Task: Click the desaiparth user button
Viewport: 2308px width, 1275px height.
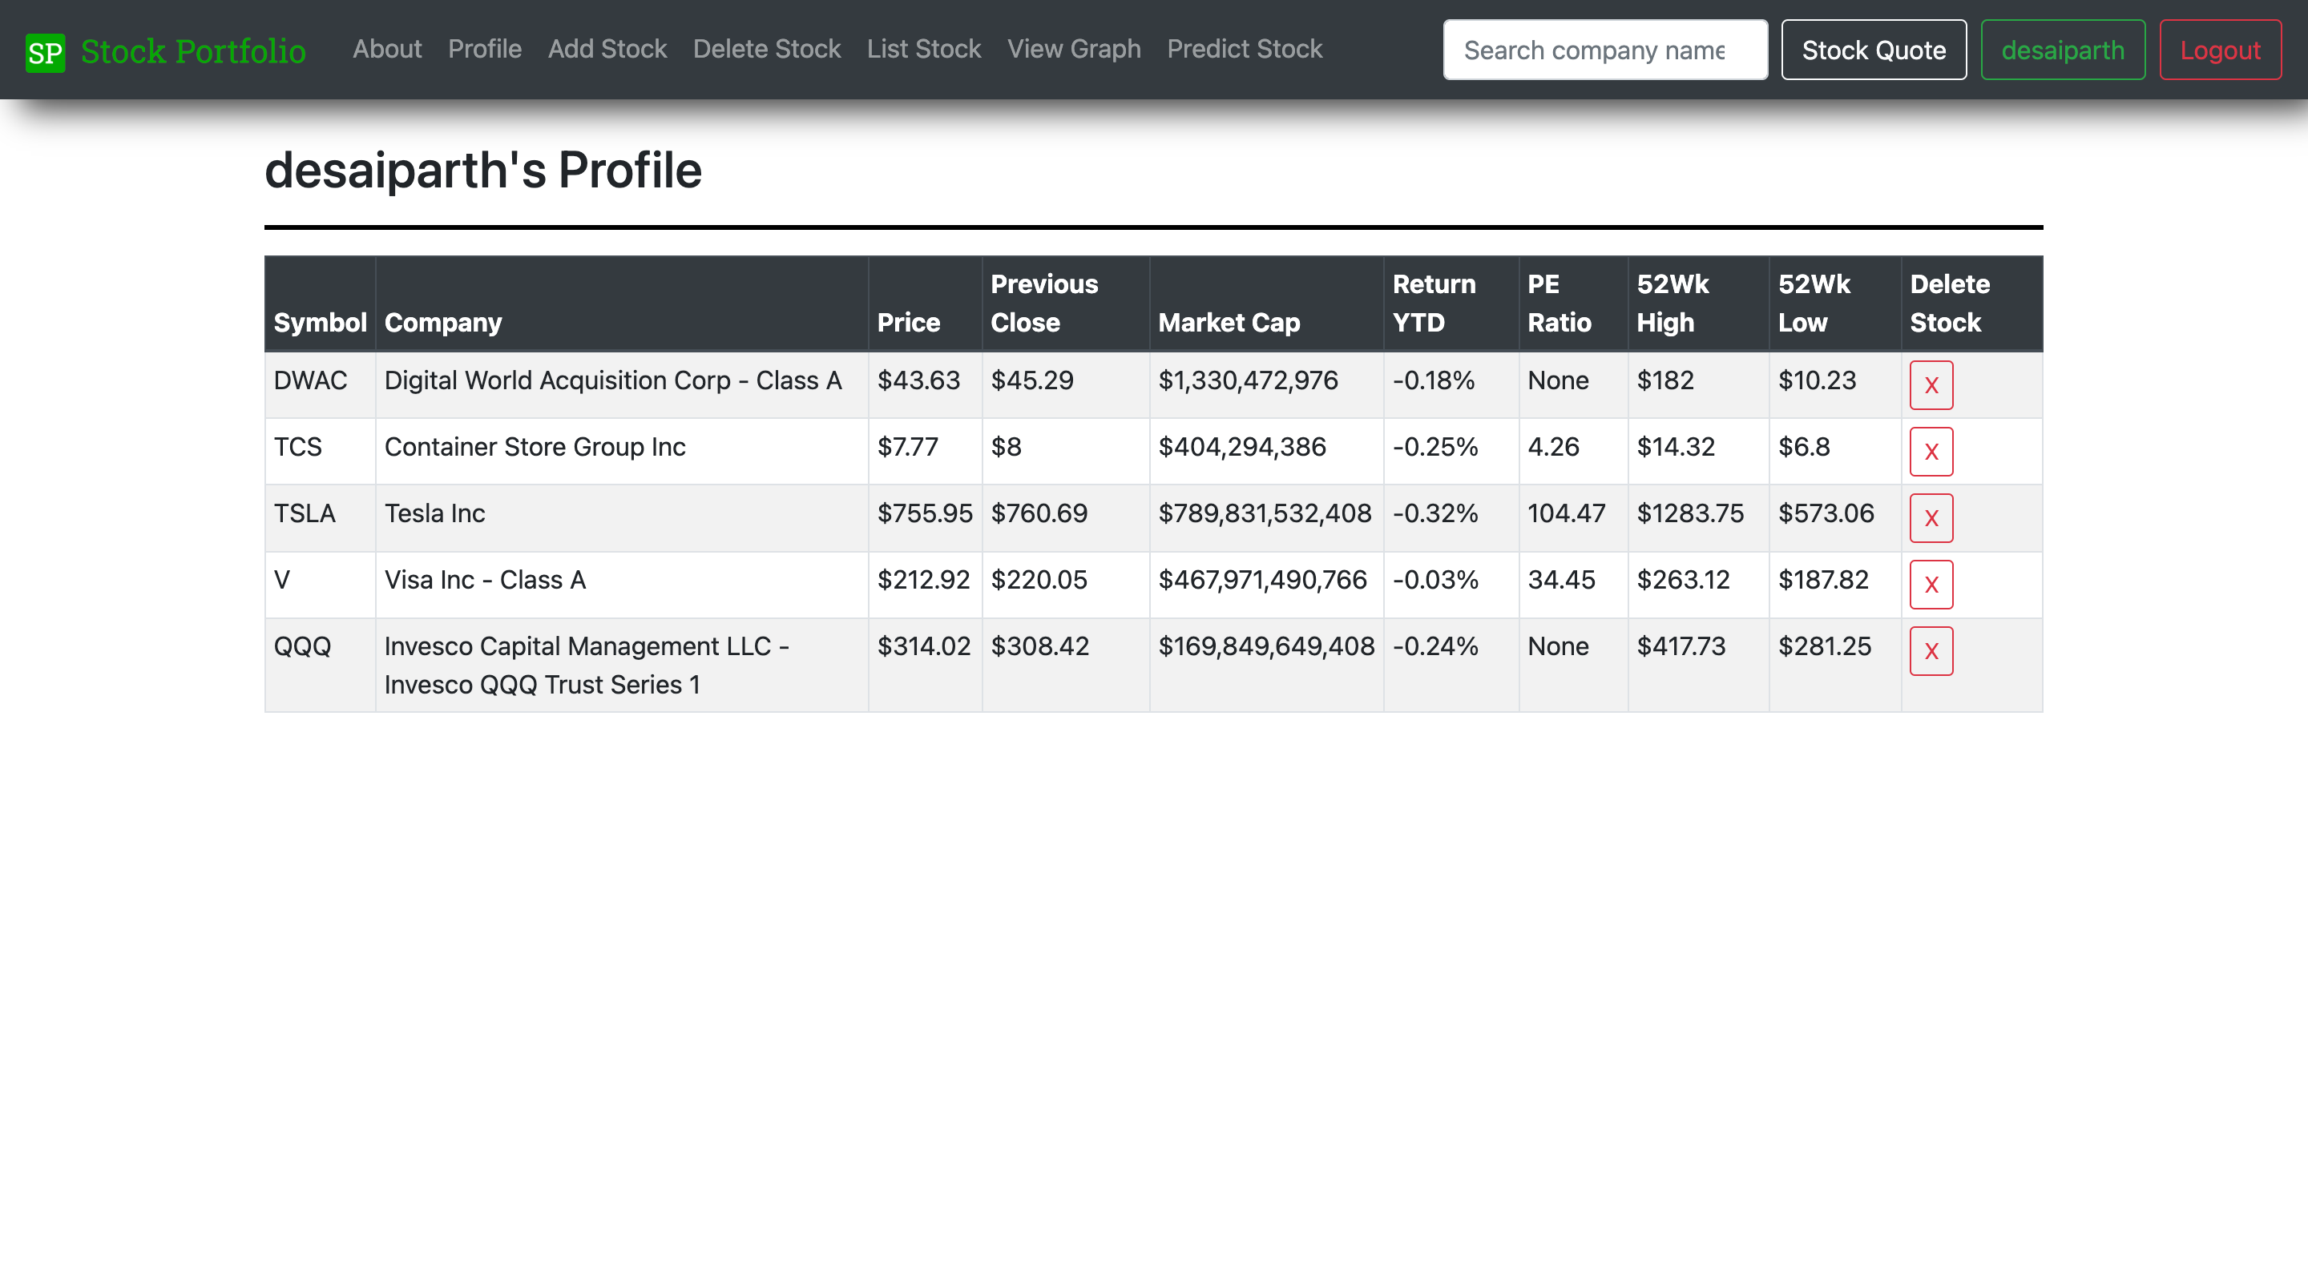Action: click(2063, 50)
